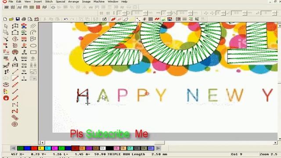Select the Satin stitch type icon

(7, 7)
